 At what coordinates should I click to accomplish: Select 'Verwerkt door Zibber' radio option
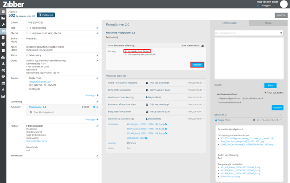126,51
